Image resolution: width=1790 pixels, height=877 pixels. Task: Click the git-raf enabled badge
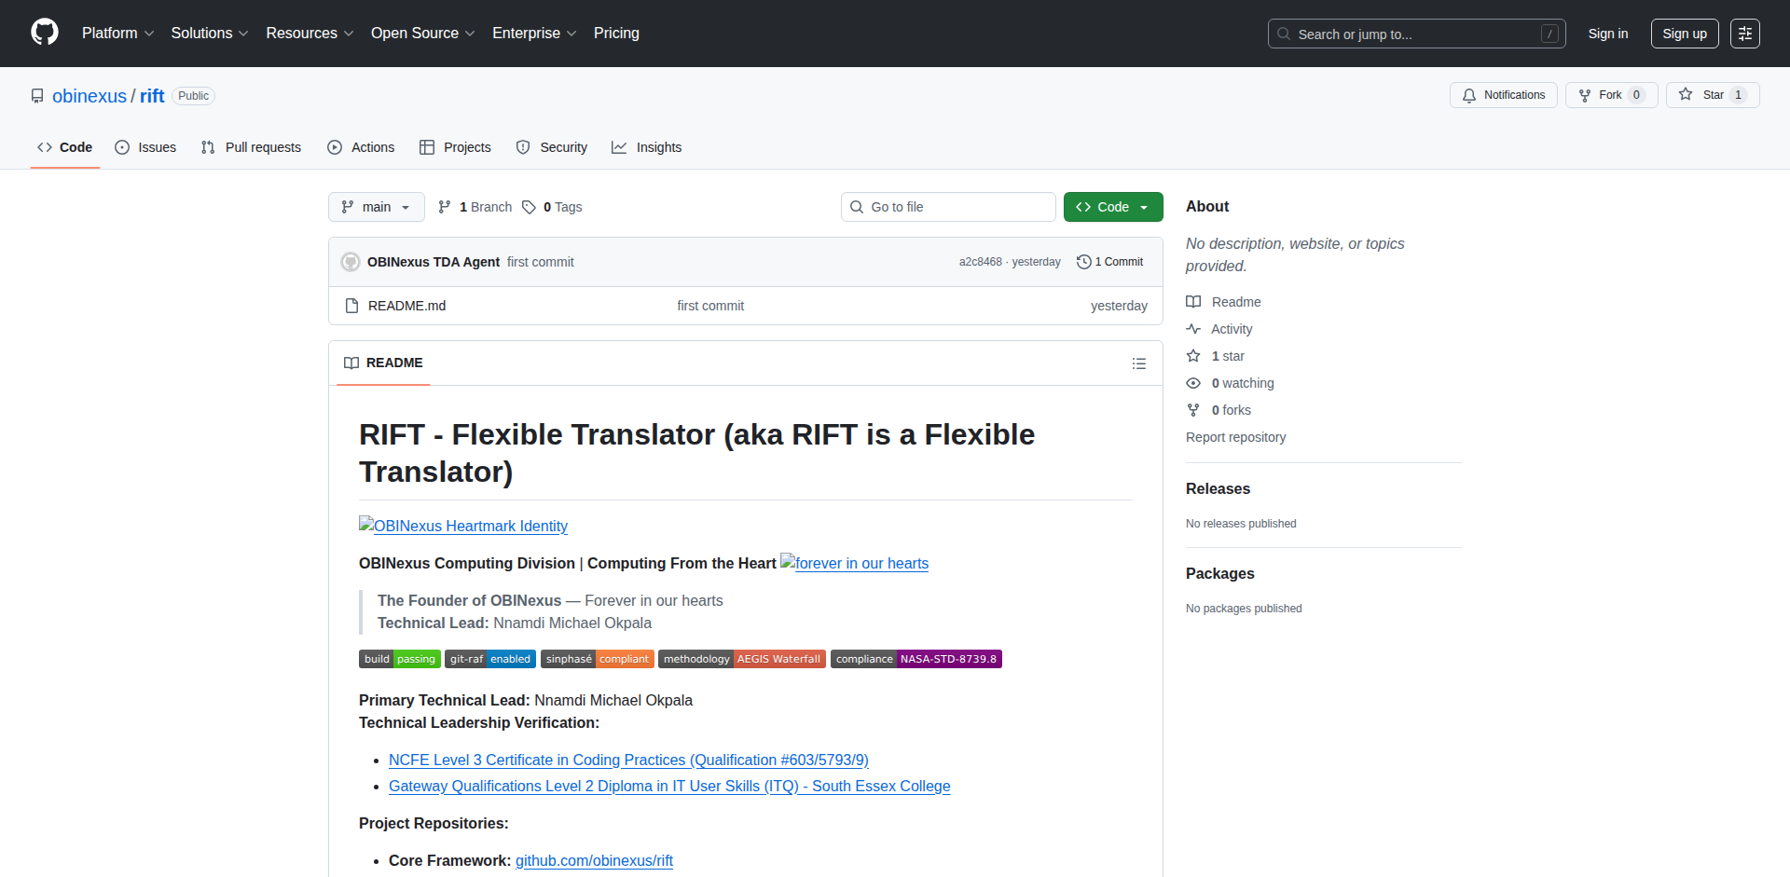[x=490, y=659]
